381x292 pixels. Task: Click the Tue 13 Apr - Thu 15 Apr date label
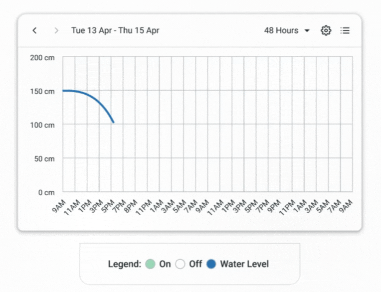point(115,30)
